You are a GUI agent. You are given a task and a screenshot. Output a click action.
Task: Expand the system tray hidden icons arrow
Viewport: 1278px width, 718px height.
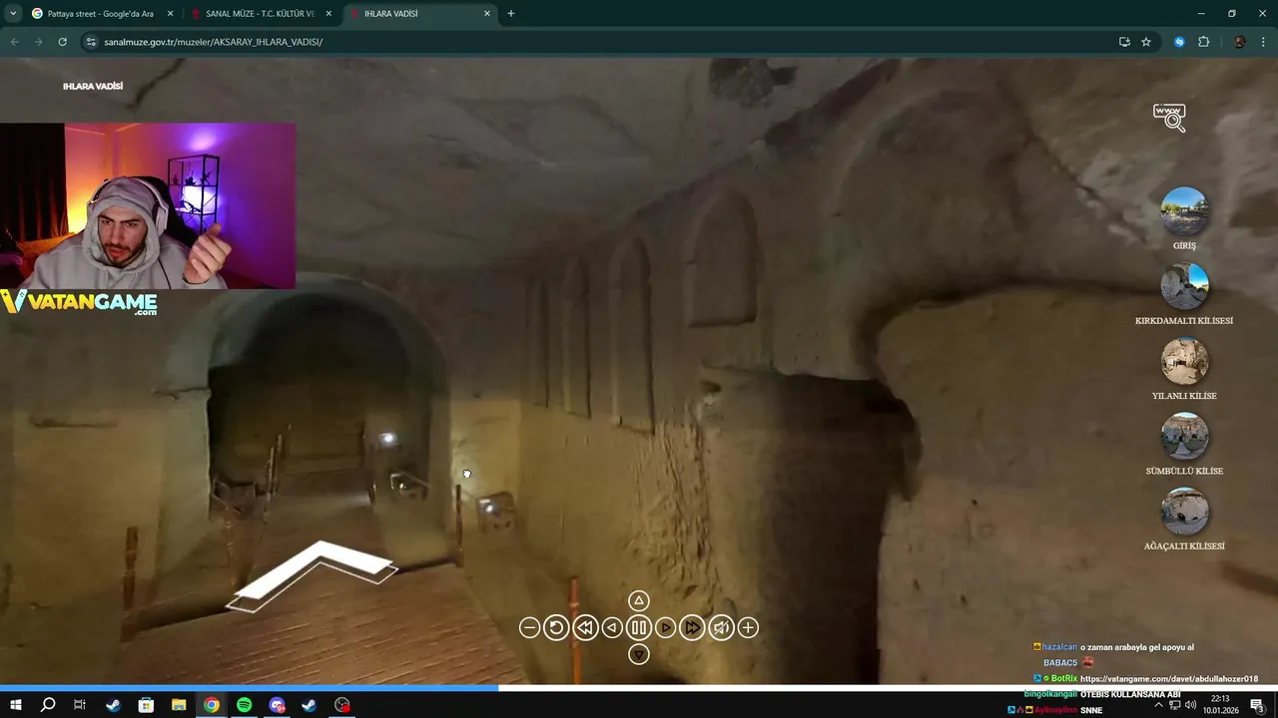(x=1158, y=705)
